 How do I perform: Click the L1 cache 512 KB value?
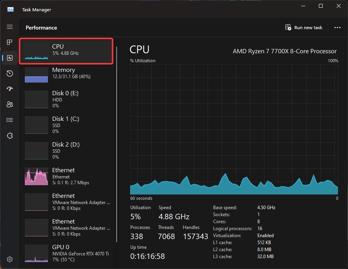pyautogui.click(x=264, y=242)
